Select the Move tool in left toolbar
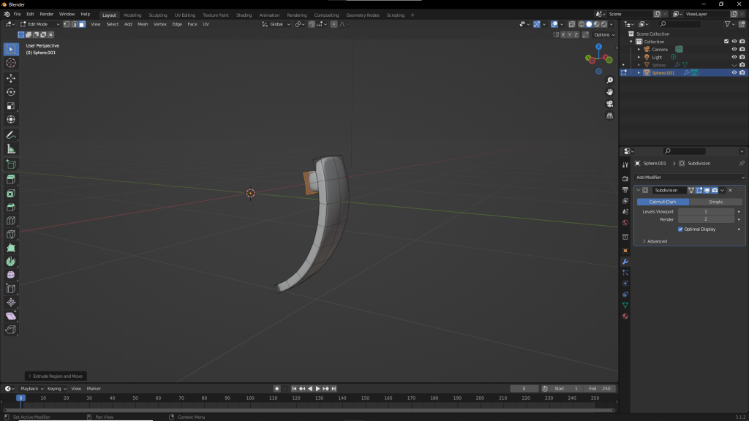The width and height of the screenshot is (749, 421). [11, 77]
